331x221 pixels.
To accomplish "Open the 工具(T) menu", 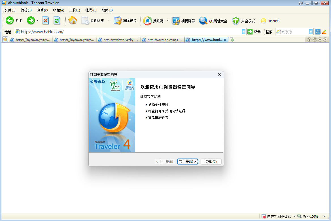I will [x=75, y=10].
